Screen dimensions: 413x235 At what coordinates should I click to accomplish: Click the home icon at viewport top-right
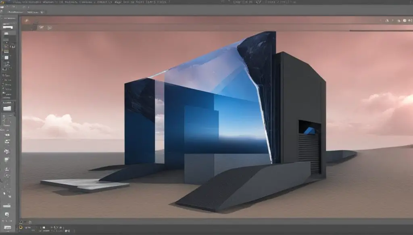409,20
